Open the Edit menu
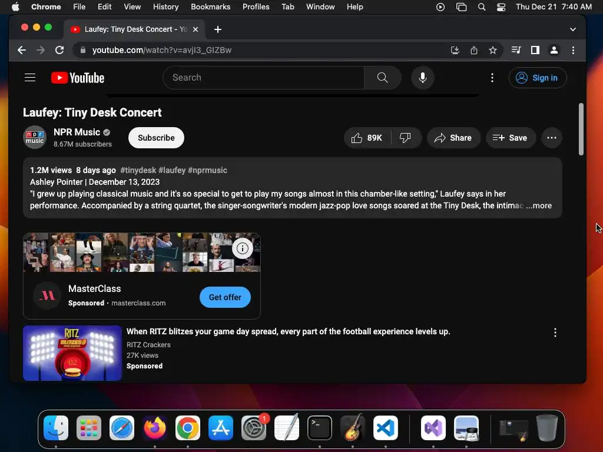Viewport: 603px width, 452px height. pyautogui.click(x=105, y=6)
